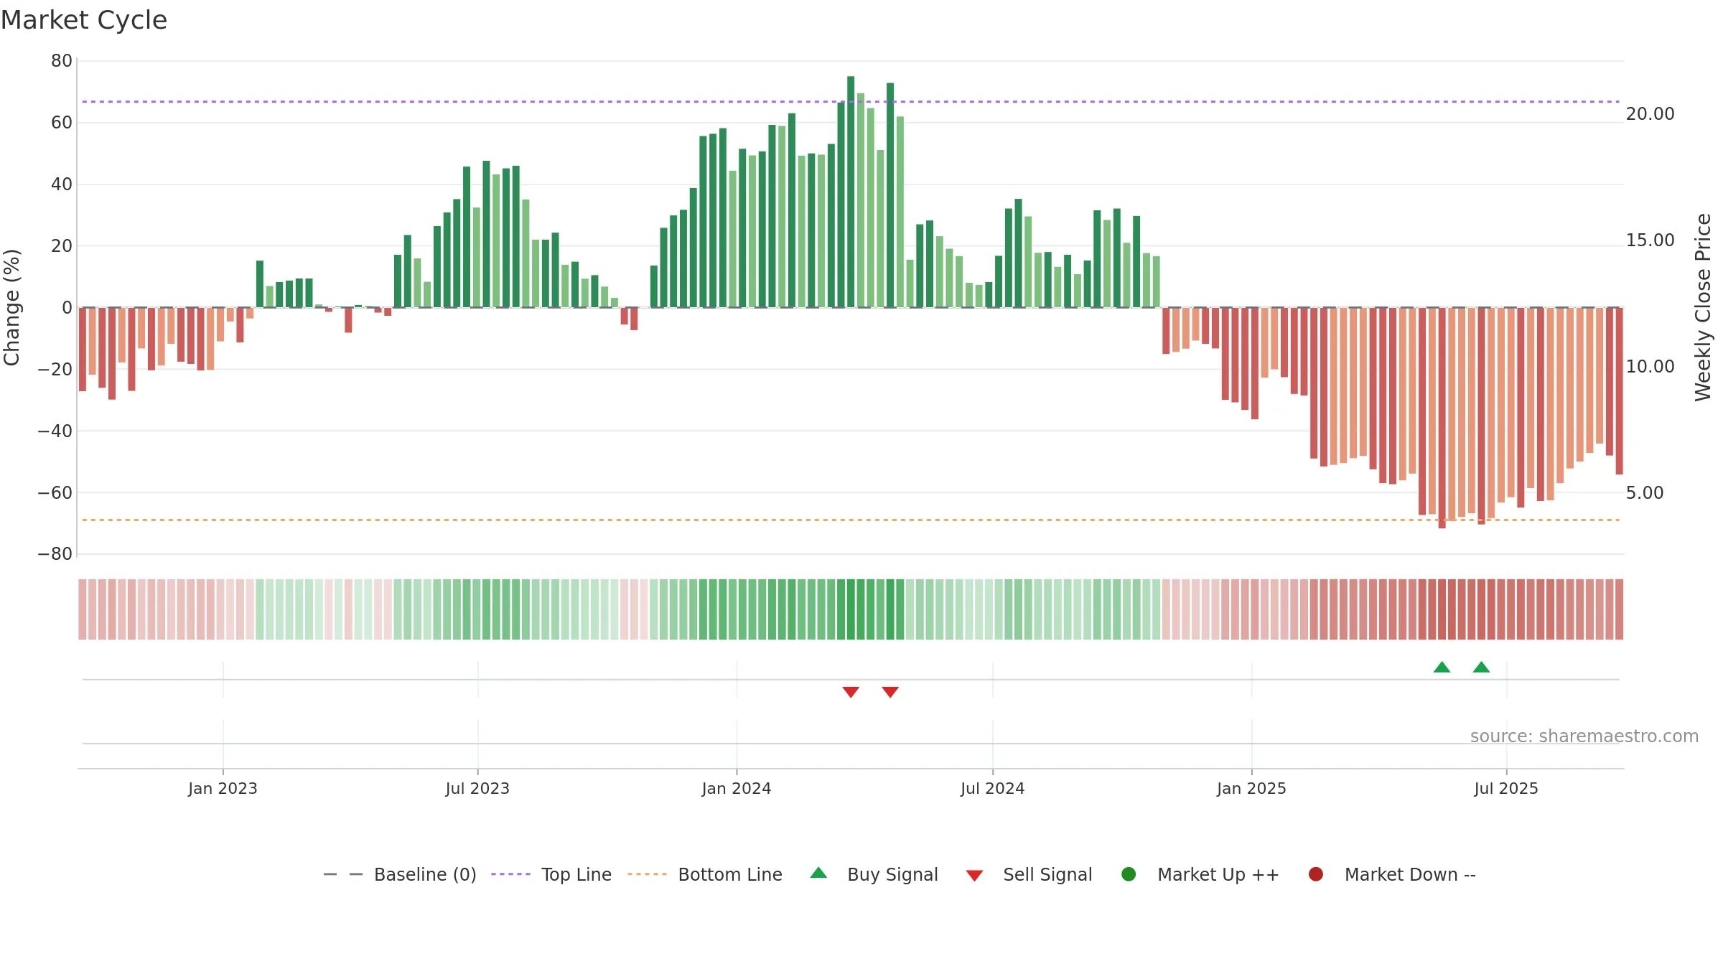Click the Market Cycle chart title
The height and width of the screenshot is (969, 1723).
coord(84,20)
